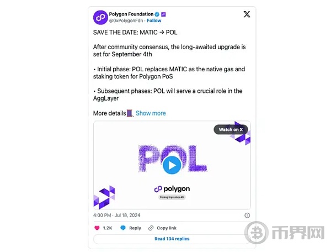
Task: Click the blue verified badge
Action: pyautogui.click(x=157, y=14)
